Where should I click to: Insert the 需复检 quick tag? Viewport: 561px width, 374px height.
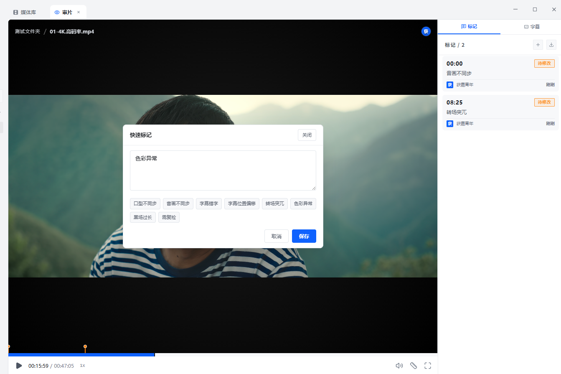169,217
